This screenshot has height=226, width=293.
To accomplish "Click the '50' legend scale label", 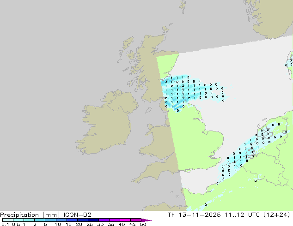I will point(143,224).
